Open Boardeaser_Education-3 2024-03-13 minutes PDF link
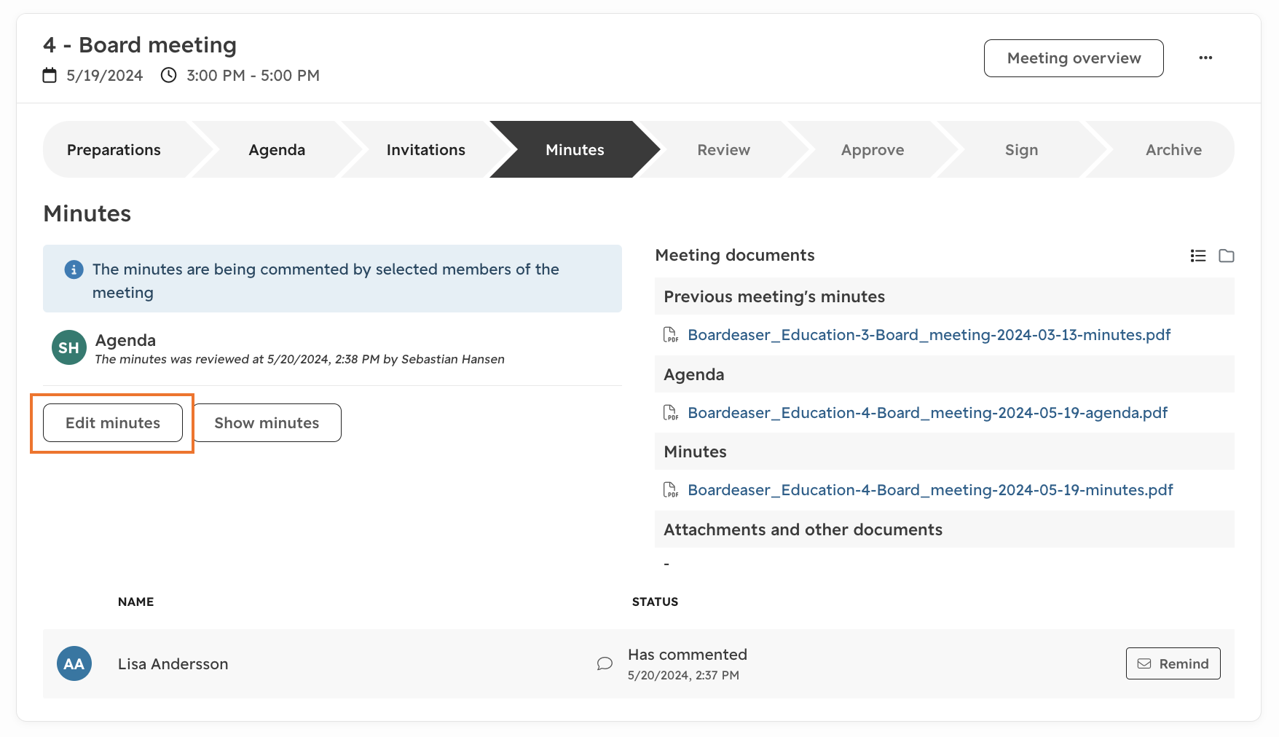This screenshot has height=737, width=1279. 929,335
